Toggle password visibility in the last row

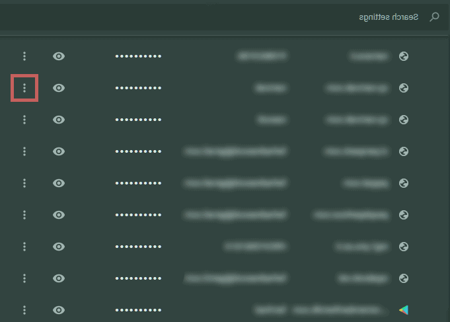(x=59, y=310)
